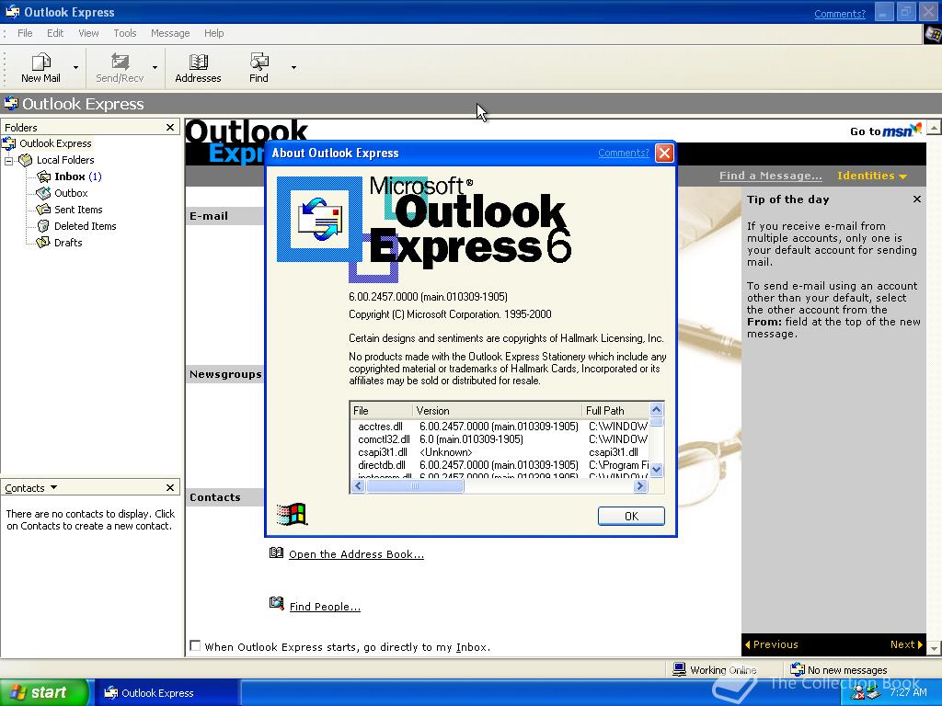Show the Next tip
Image resolution: width=942 pixels, height=706 pixels.
[906, 644]
